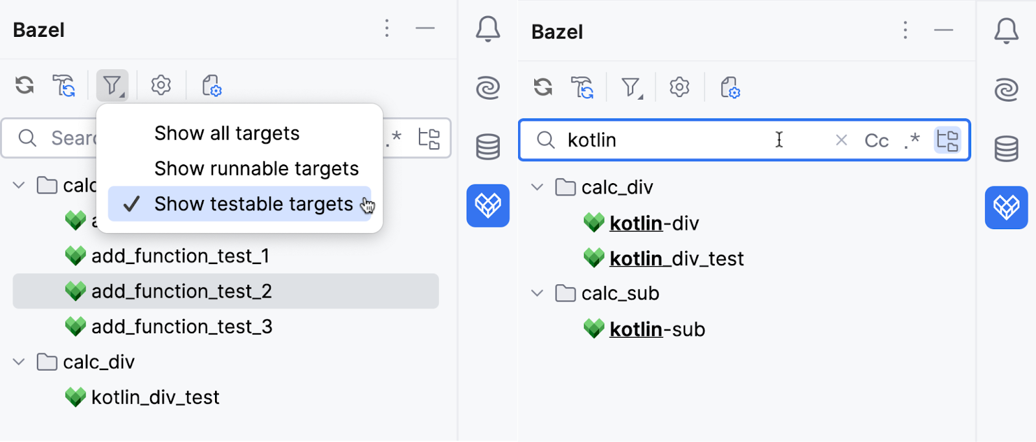
Task: Click the build and resync hammer icon in the right panel
Action: point(582,87)
